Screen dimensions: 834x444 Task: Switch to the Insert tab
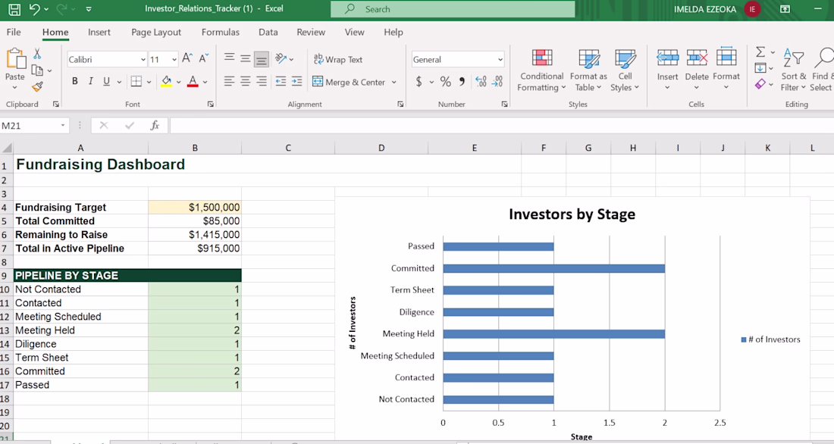click(x=99, y=32)
